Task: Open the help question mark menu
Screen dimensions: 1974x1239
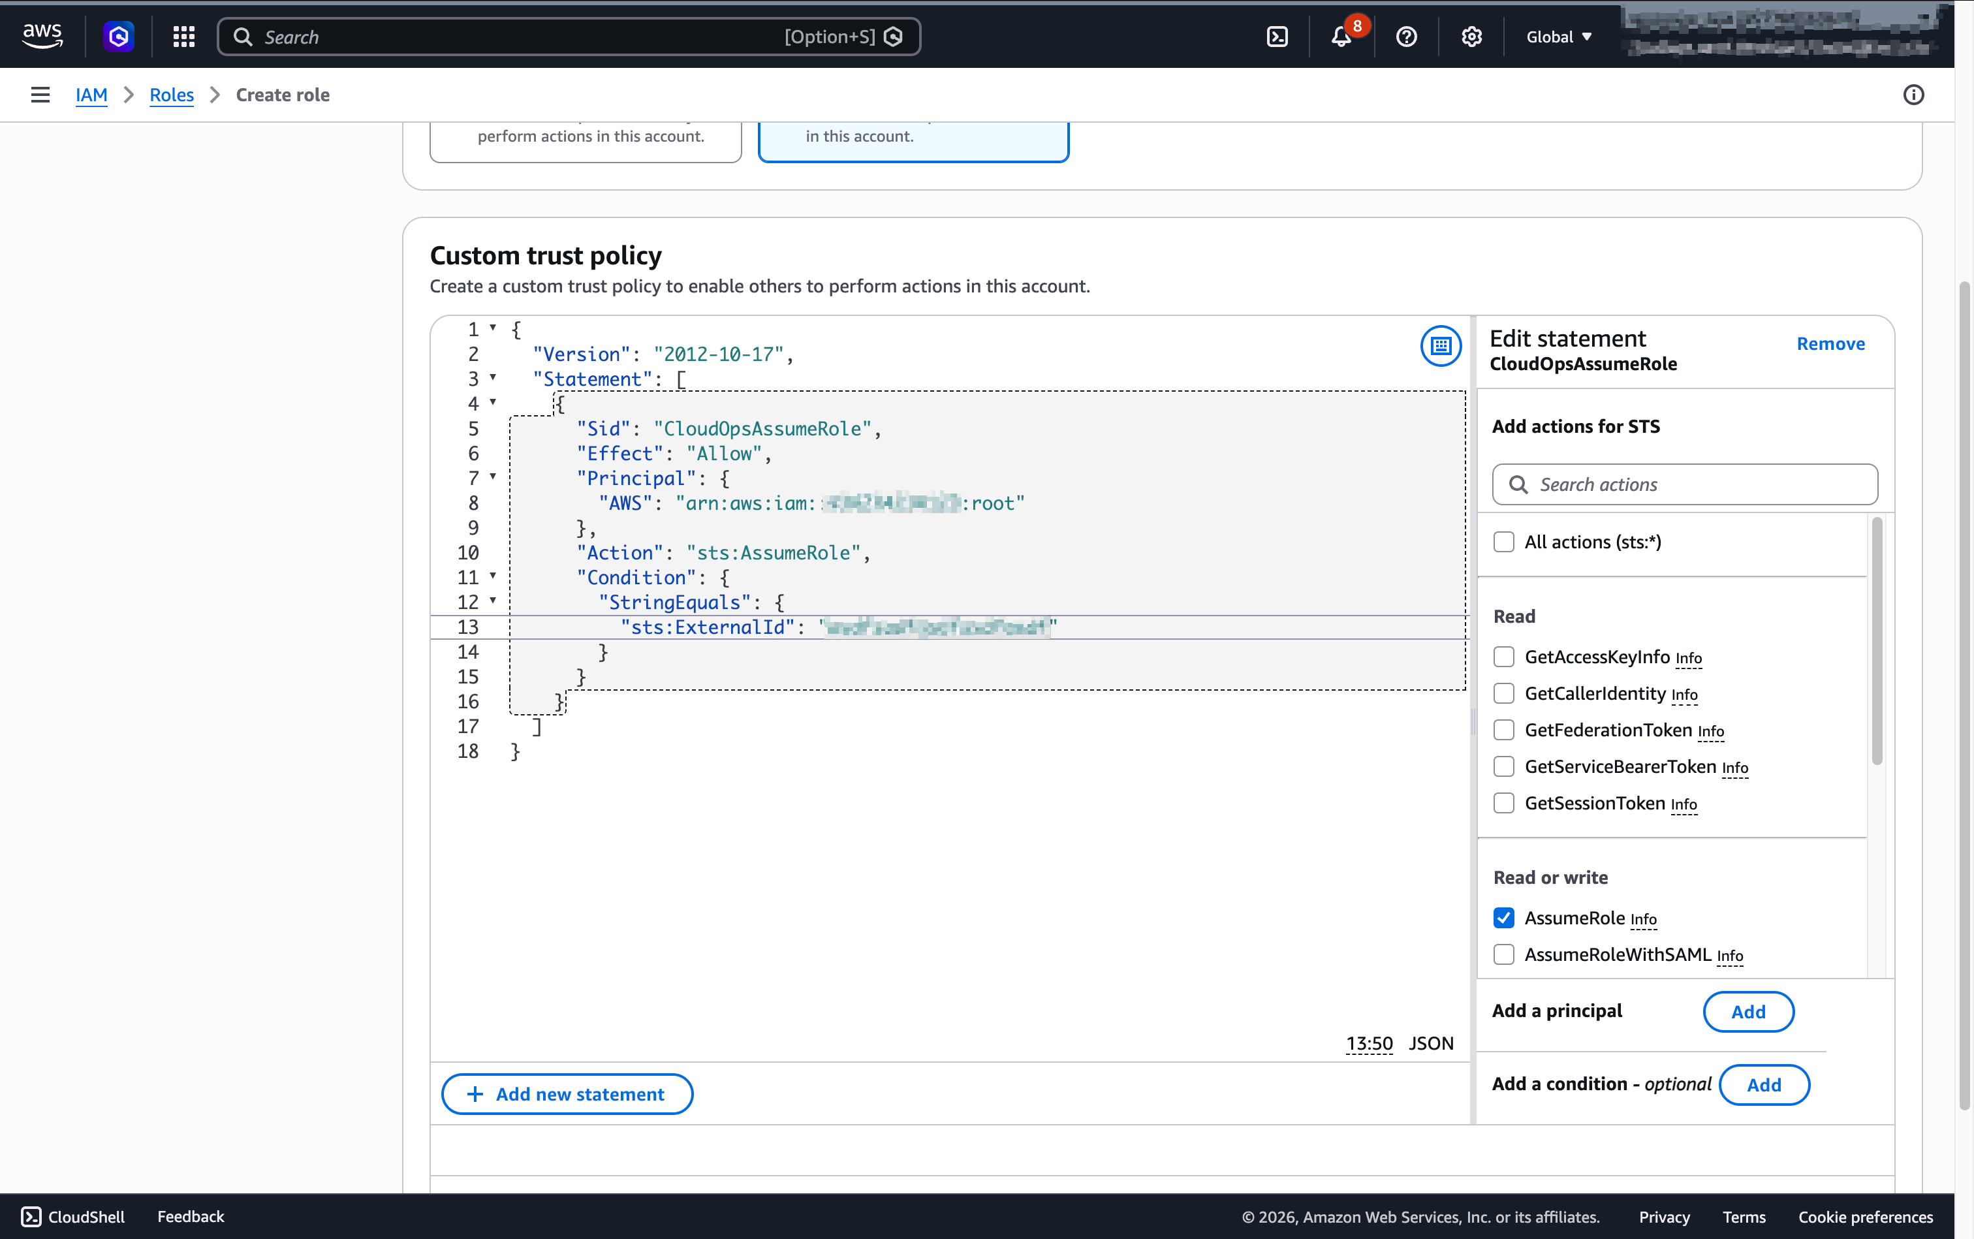Action: 1407,37
